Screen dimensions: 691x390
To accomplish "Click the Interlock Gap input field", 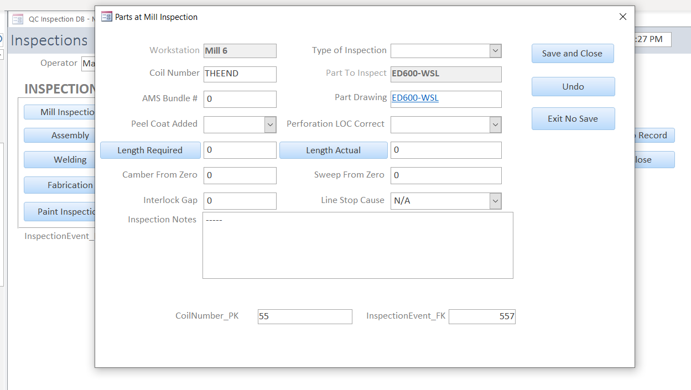I will (x=240, y=201).
